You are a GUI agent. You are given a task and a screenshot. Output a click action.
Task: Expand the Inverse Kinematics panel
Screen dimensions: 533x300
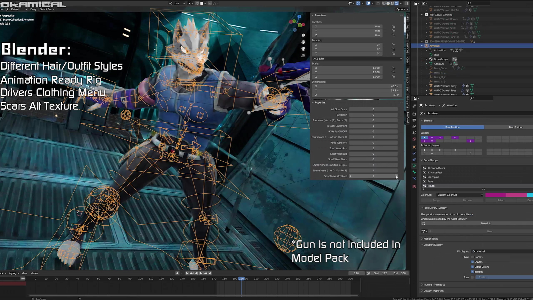(x=434, y=285)
